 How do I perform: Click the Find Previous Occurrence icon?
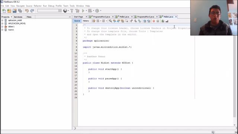pyautogui.click(x=115, y=21)
